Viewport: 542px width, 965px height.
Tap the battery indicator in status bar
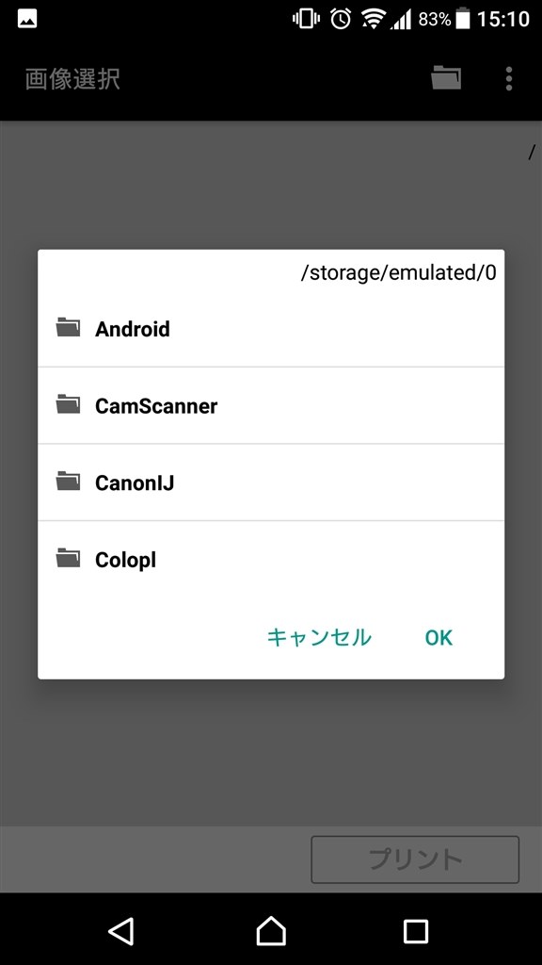[463, 19]
